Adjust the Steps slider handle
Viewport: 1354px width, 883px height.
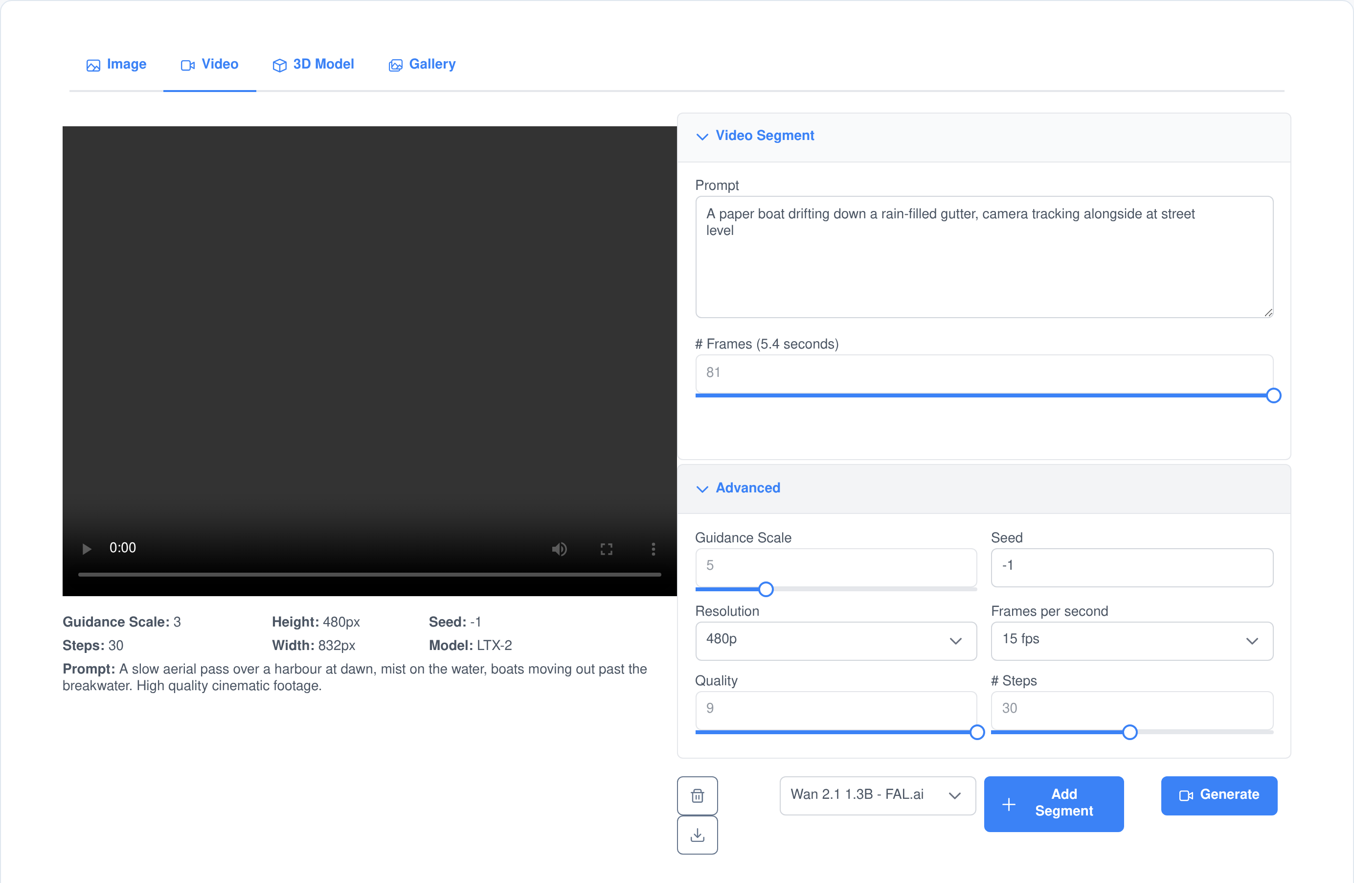pos(1129,732)
